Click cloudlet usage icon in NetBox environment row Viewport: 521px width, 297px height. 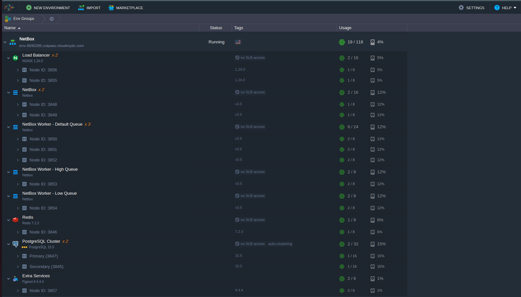click(x=342, y=42)
